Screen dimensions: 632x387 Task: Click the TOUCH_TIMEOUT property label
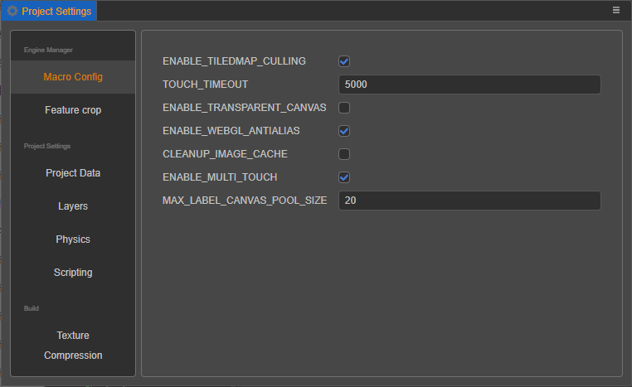[x=205, y=85]
